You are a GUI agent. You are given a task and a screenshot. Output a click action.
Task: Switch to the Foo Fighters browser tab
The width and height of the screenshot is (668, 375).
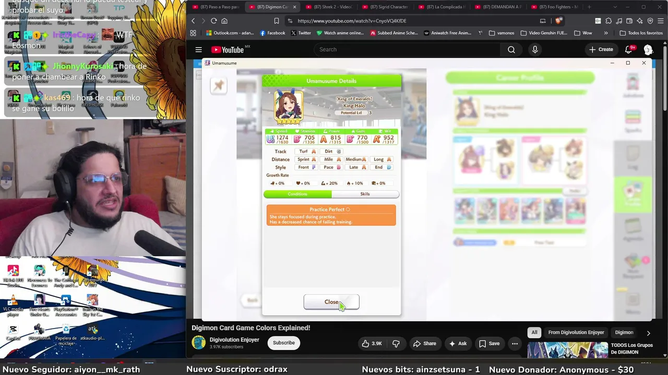554,7
